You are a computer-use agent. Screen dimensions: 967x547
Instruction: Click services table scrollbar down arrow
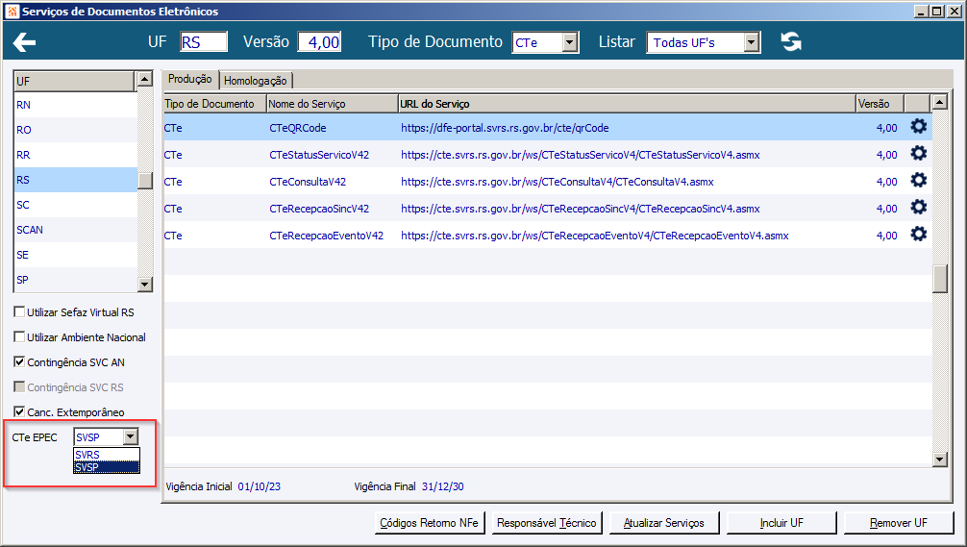(x=940, y=459)
